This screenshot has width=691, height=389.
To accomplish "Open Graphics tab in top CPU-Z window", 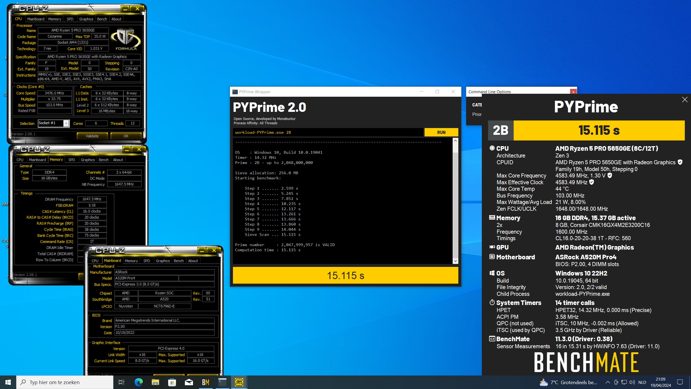I will click(x=86, y=19).
